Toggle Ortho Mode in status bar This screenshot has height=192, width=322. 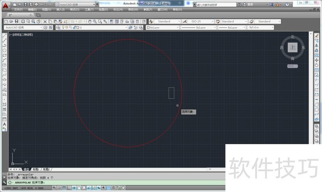click(x=69, y=188)
